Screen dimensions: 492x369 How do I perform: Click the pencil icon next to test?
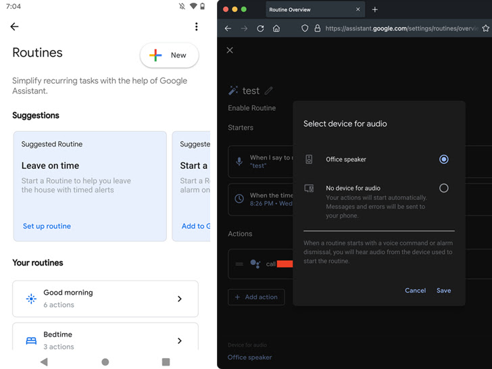(x=269, y=91)
